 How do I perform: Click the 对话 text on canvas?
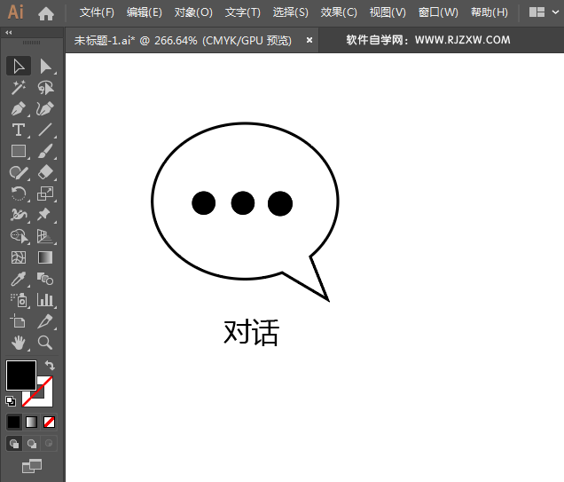251,333
